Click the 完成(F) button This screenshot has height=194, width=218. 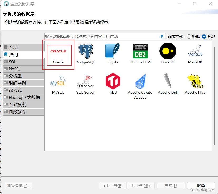pos(171,186)
